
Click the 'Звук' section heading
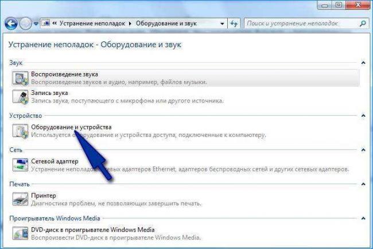click(x=15, y=63)
